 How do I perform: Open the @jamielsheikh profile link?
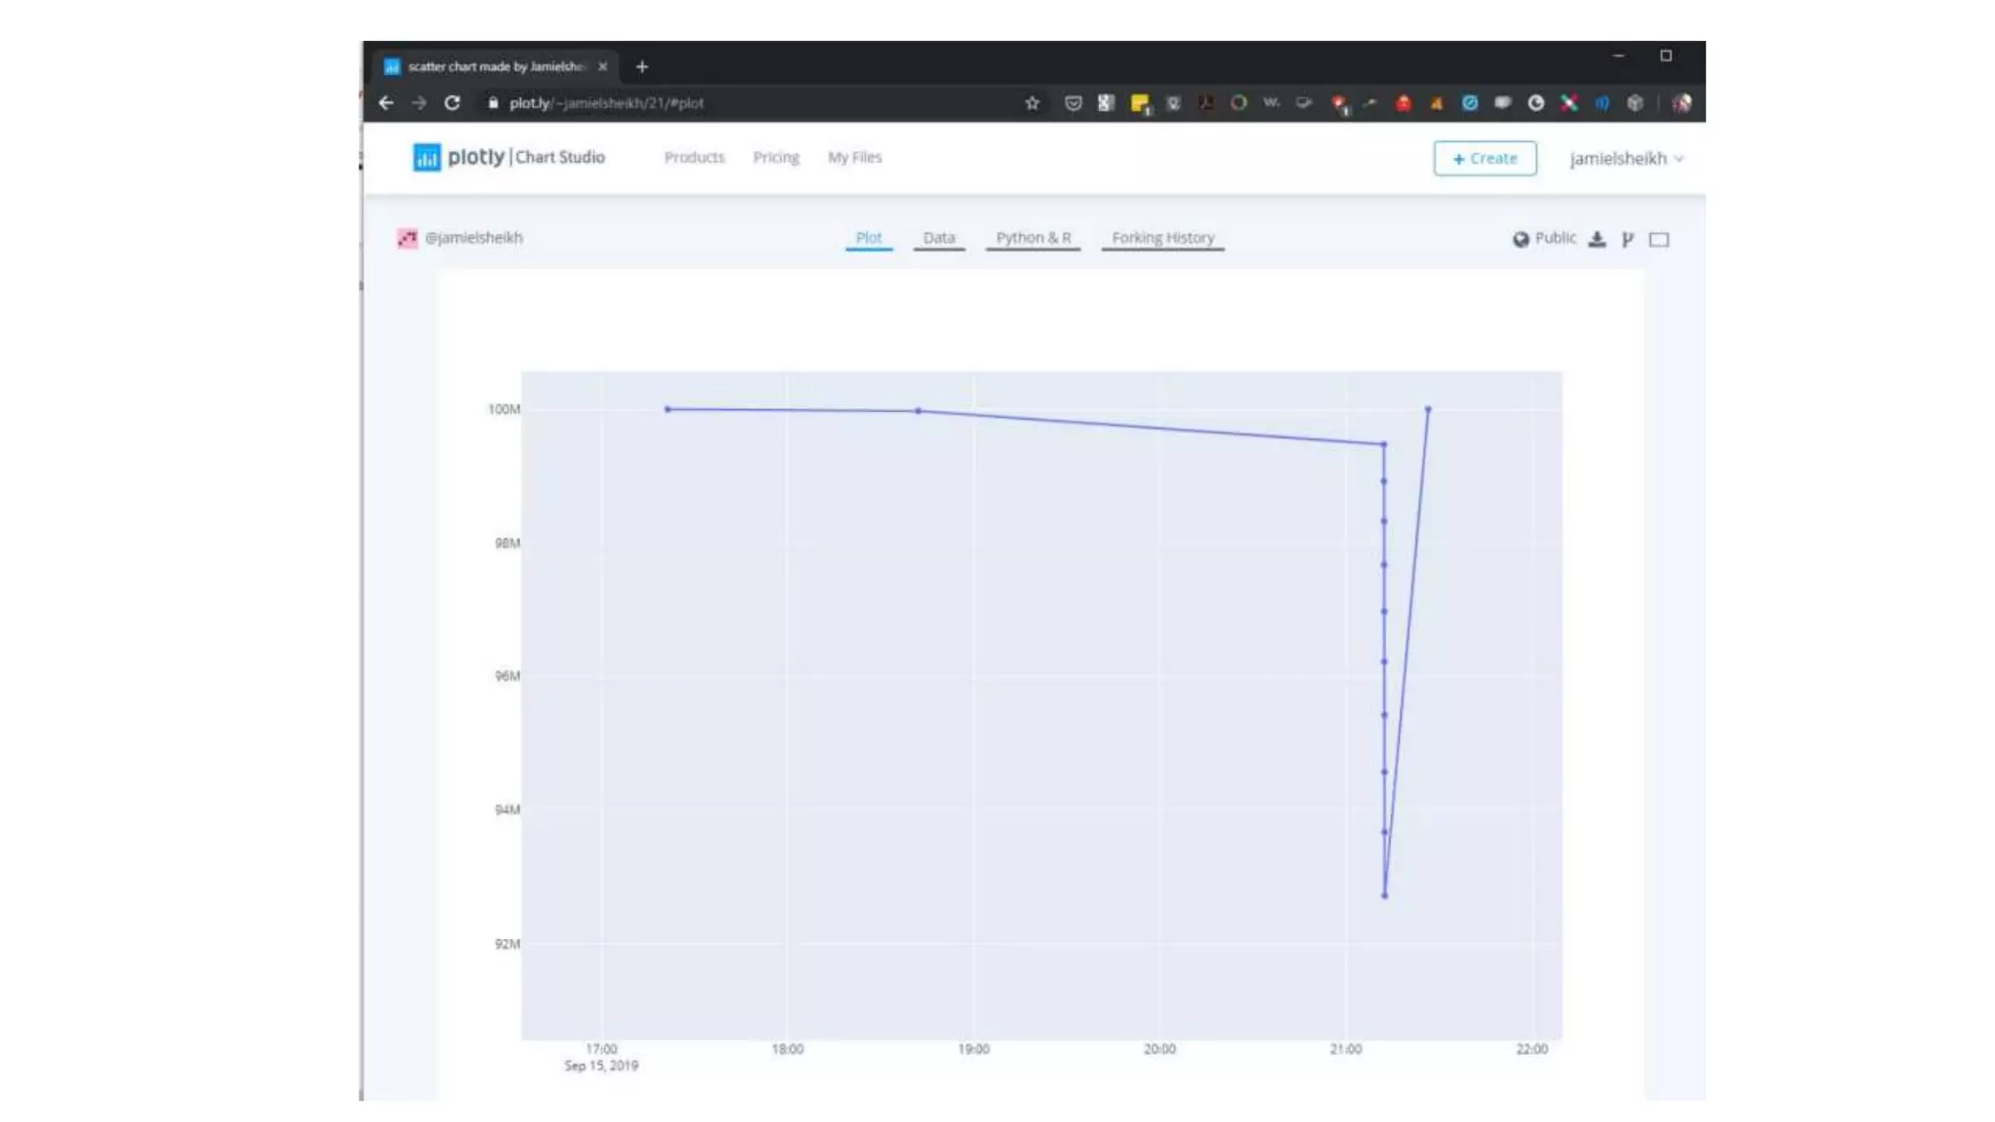coord(473,238)
